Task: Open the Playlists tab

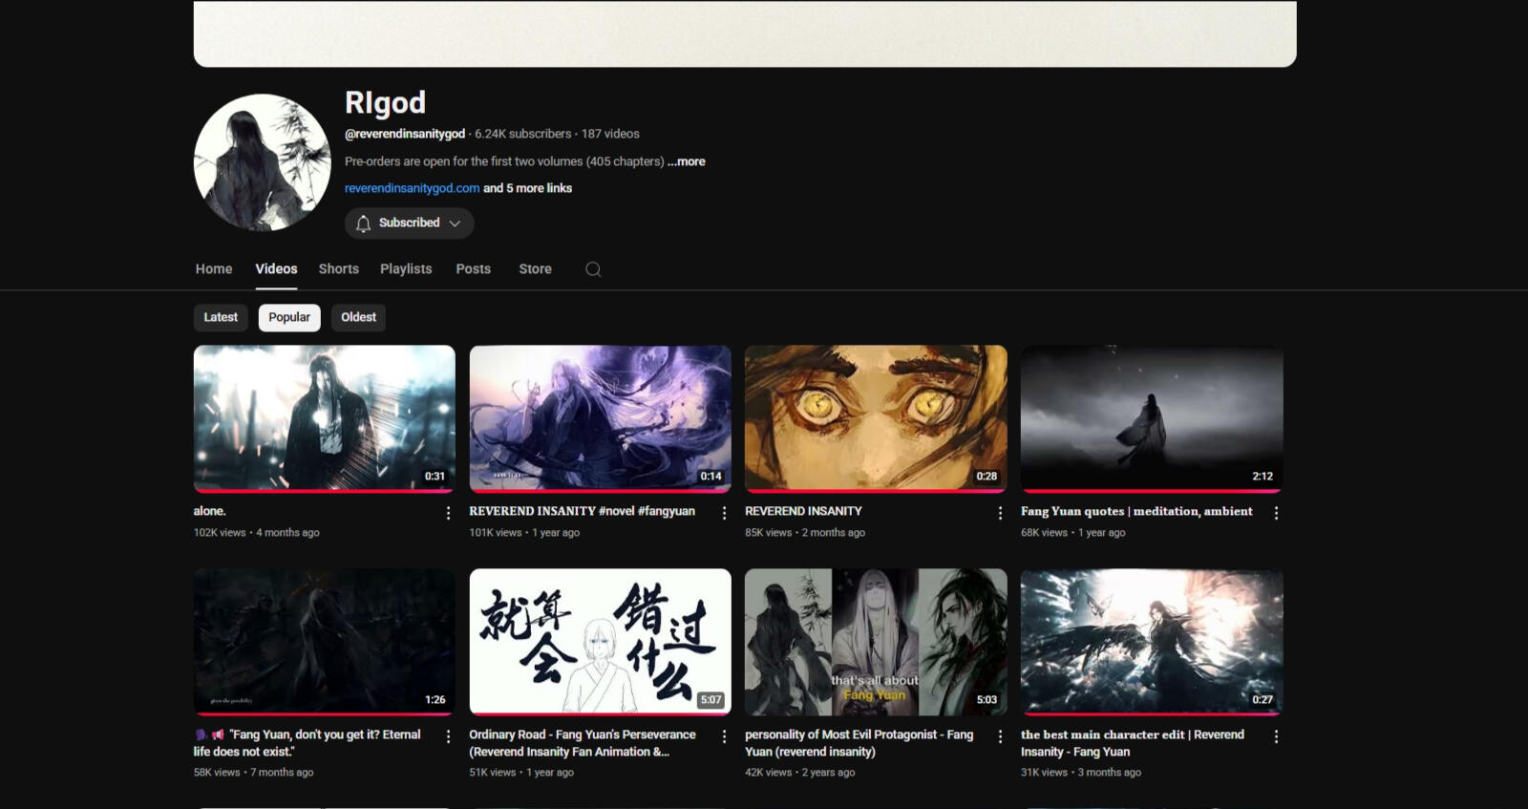Action: point(406,269)
